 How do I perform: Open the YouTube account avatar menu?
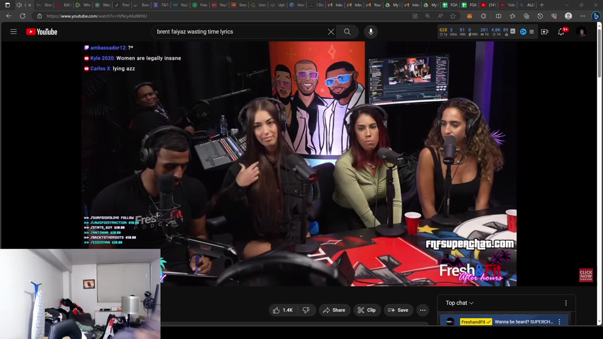(582, 32)
